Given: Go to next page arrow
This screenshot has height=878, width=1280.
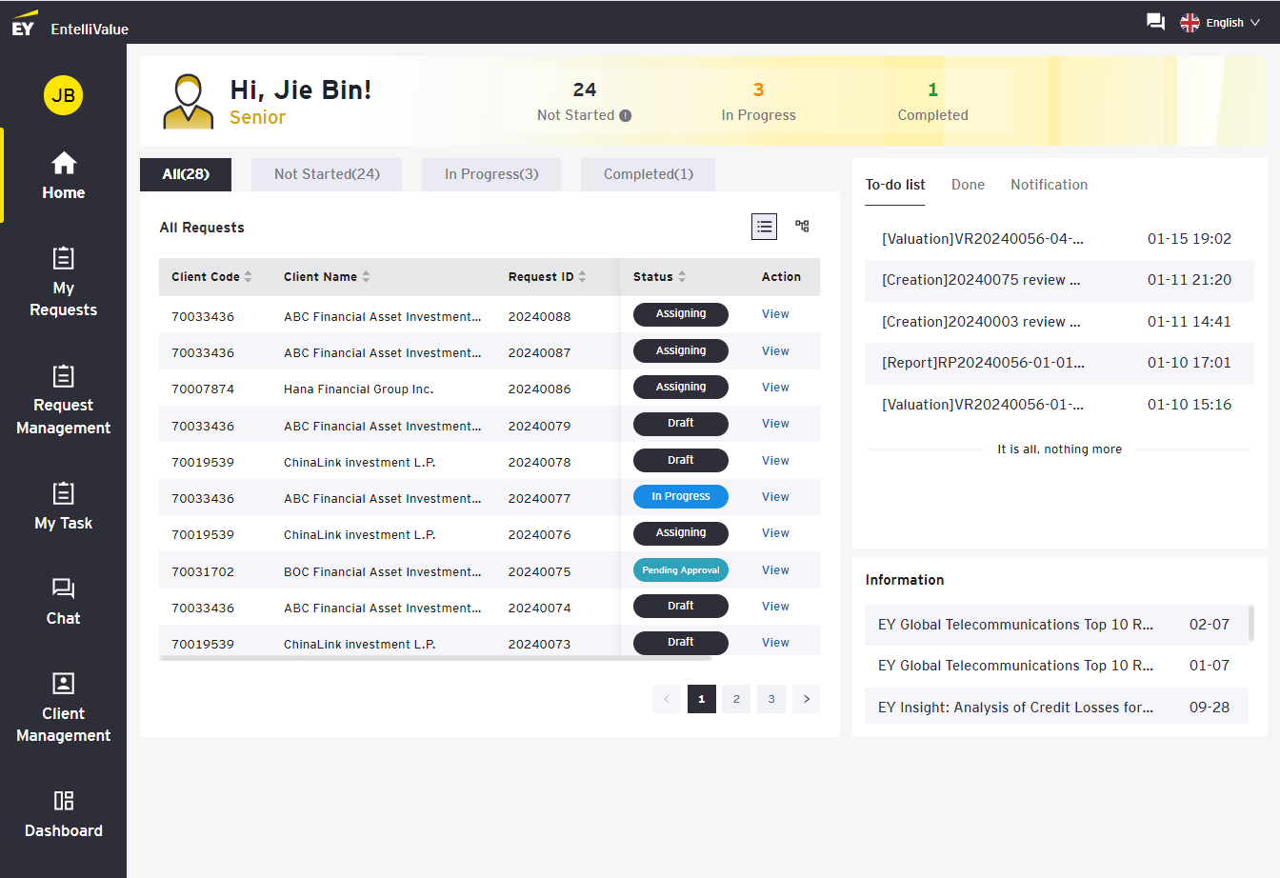Looking at the screenshot, I should point(807,699).
